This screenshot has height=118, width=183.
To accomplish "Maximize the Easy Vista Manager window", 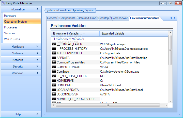I will pyautogui.click(x=170, y=3).
